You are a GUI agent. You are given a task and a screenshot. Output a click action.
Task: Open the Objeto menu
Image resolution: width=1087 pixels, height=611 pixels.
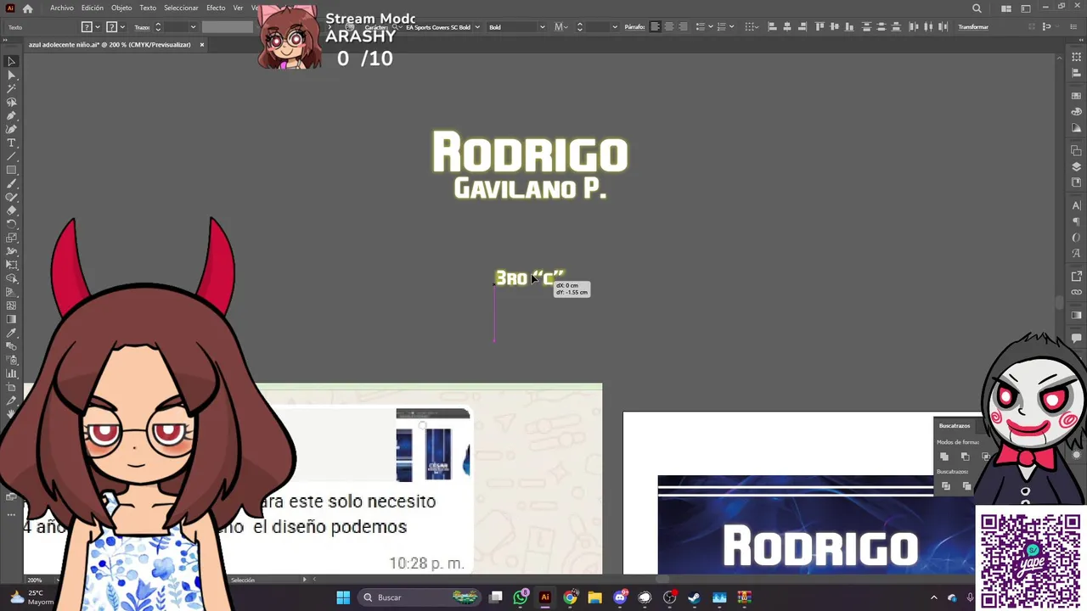[121, 8]
